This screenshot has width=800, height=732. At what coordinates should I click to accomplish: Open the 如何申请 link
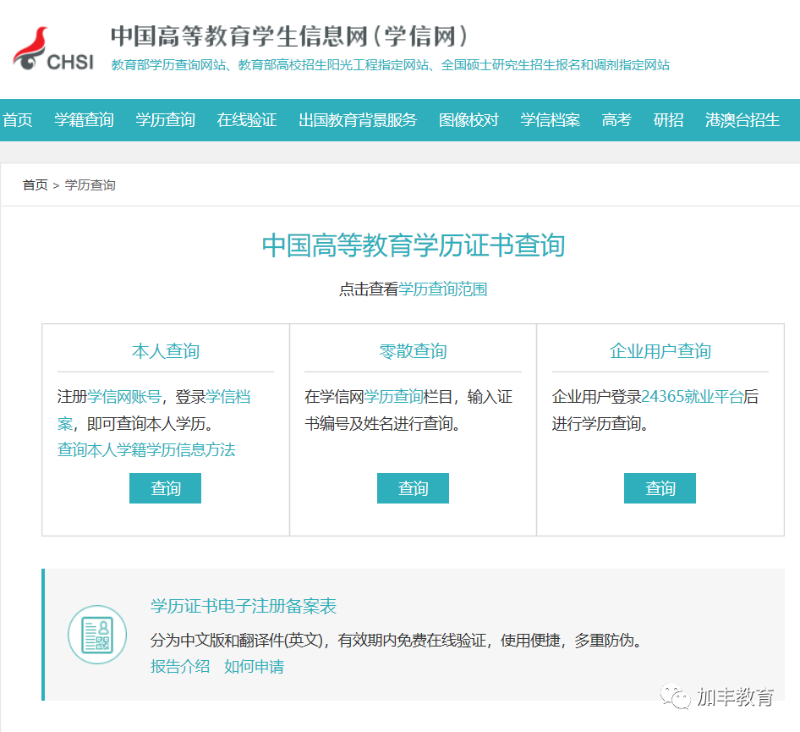tap(254, 667)
